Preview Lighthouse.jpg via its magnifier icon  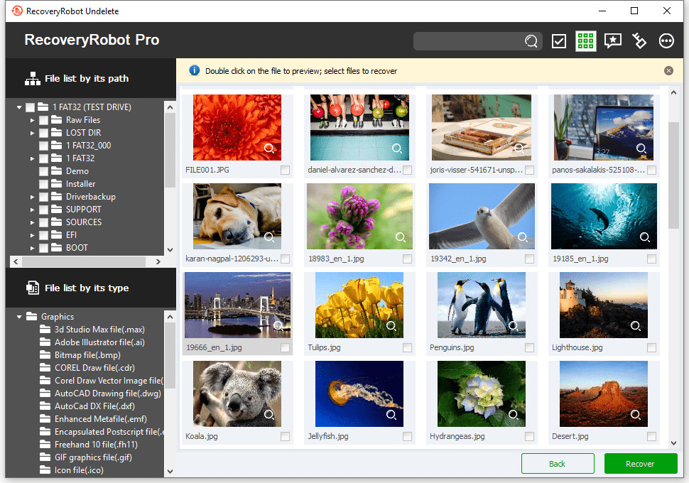636,326
